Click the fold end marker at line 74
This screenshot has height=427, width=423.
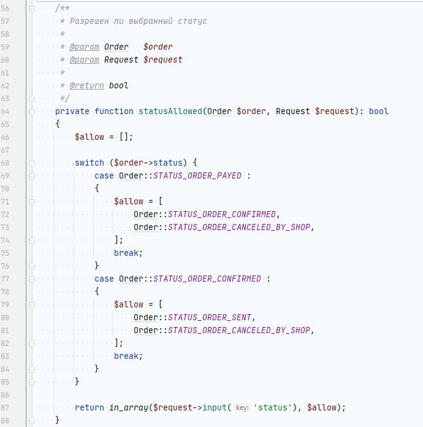32,240
